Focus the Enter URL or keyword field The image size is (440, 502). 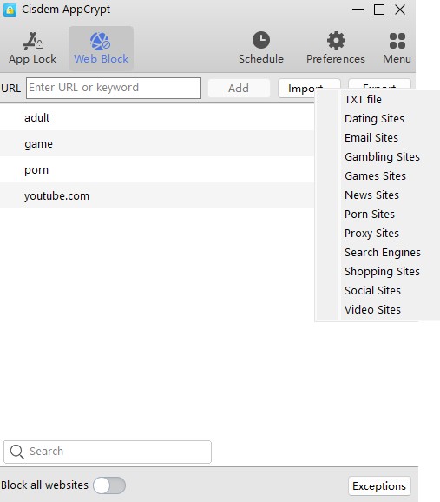coord(114,88)
